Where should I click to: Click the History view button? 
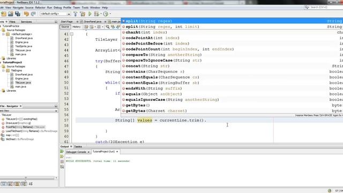[76, 27]
